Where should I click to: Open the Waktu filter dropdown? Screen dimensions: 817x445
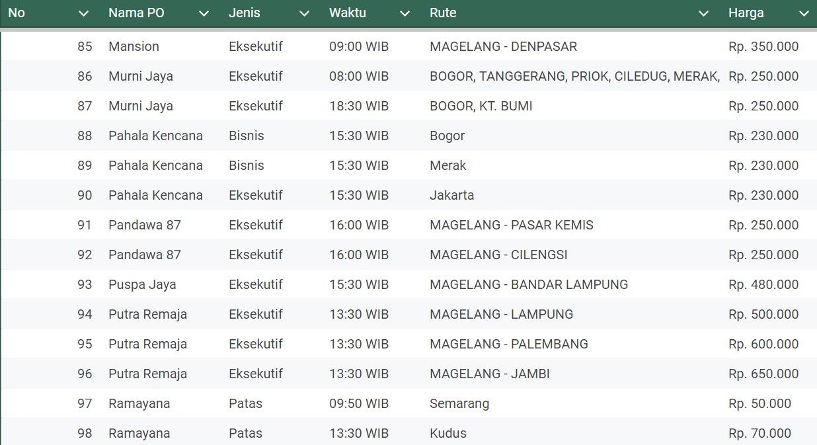[x=405, y=13]
